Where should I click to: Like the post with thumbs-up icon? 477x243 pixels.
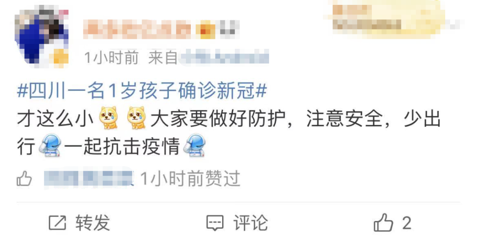(383, 223)
